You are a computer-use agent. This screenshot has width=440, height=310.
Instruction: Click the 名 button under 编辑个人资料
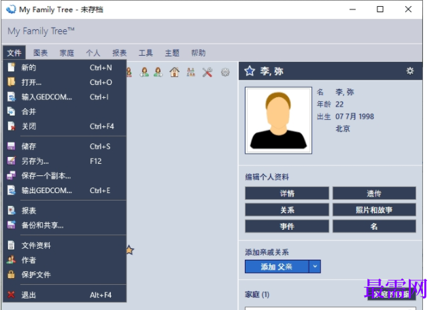pos(374,226)
